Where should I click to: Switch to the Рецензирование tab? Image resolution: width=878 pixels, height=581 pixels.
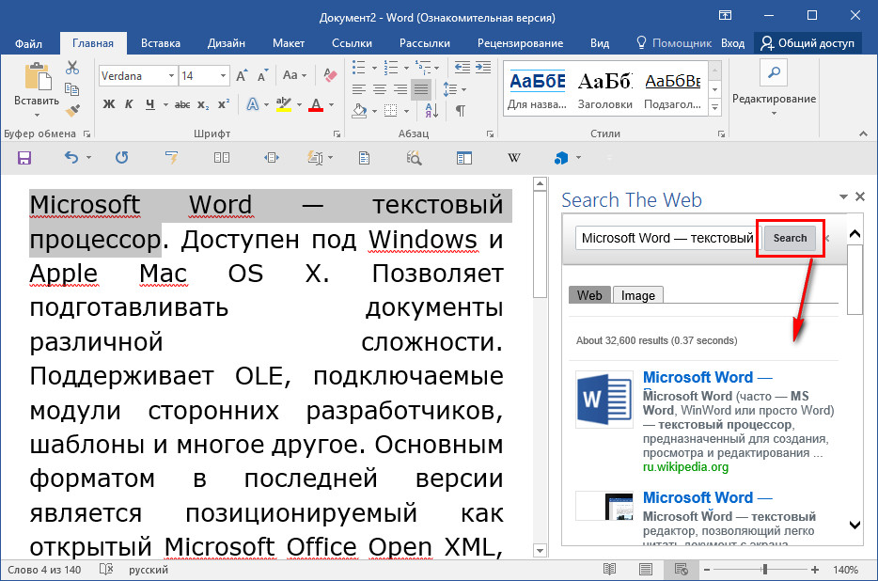pos(520,43)
